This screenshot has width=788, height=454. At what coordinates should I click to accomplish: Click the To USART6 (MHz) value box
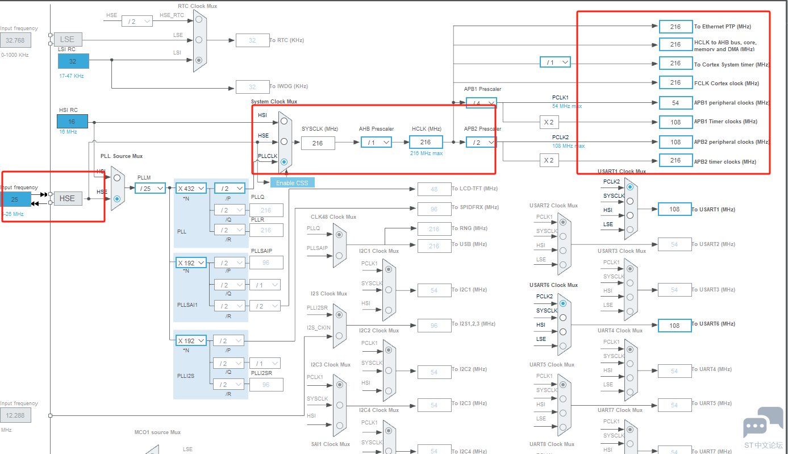click(x=675, y=326)
